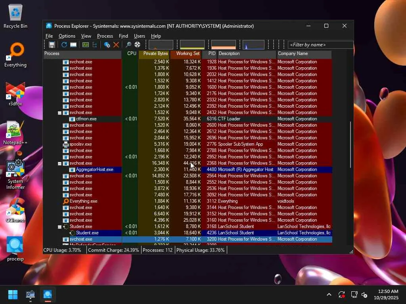This screenshot has width=406, height=304.
Task: Click the '6316' PID cell
Action: (x=212, y=119)
